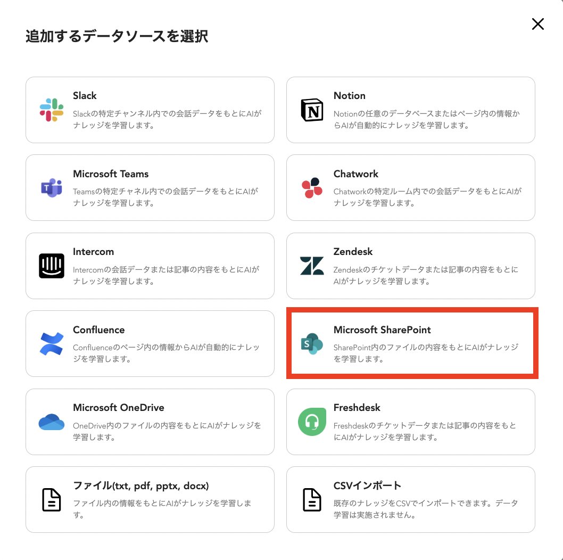Click the Intercom description about 会話データまたは記事
Image resolution: width=563 pixels, height=560 pixels.
coord(166,275)
